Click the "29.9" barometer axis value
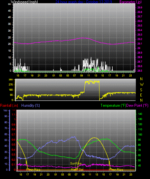Screen dimensions: 150x179 140,7
